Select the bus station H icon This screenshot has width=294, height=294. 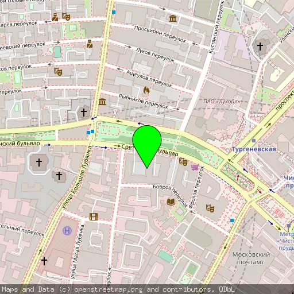click(67, 231)
